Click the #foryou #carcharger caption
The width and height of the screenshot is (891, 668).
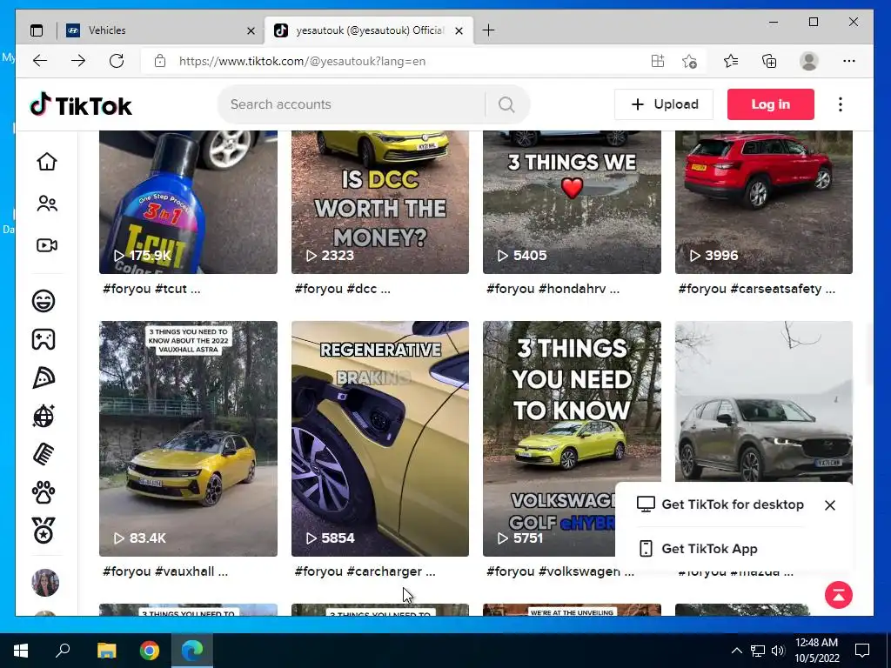(x=365, y=571)
